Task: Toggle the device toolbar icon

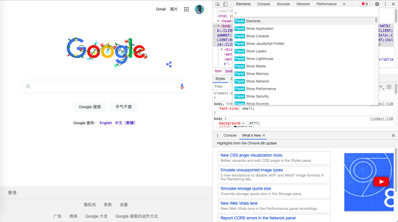Action: point(225,4)
